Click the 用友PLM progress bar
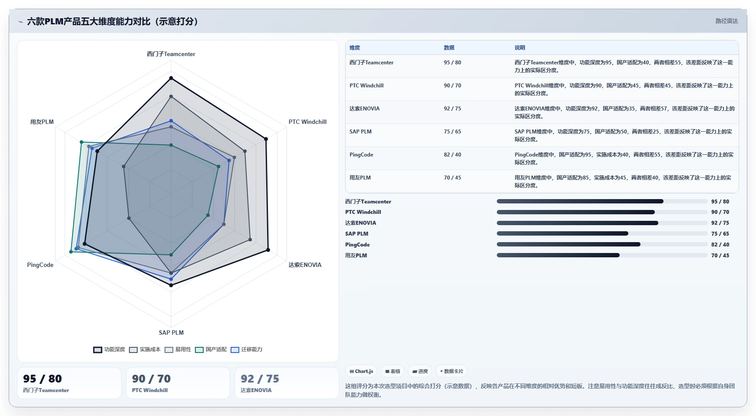 [602, 255]
